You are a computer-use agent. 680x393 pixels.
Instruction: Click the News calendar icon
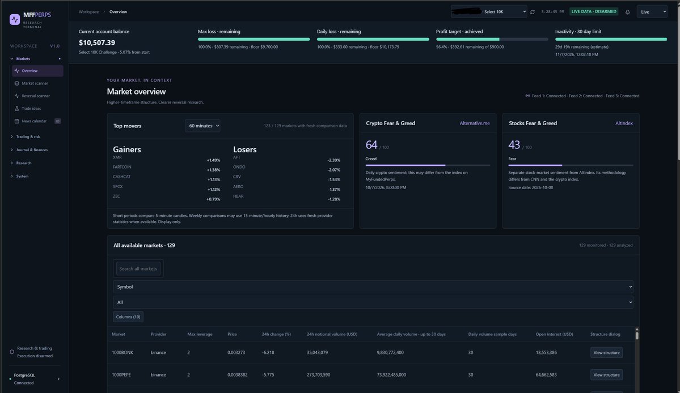coord(17,121)
